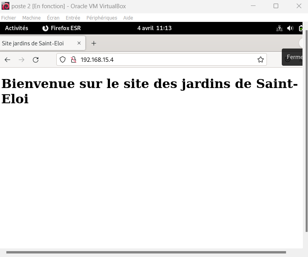Open the Écran menu
308x257 pixels.
point(53,18)
